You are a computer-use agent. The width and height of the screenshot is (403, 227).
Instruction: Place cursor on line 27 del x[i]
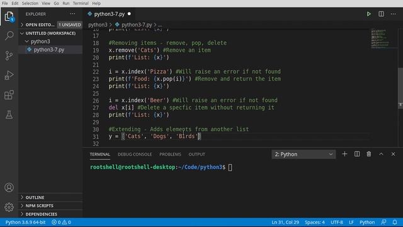pos(121,108)
